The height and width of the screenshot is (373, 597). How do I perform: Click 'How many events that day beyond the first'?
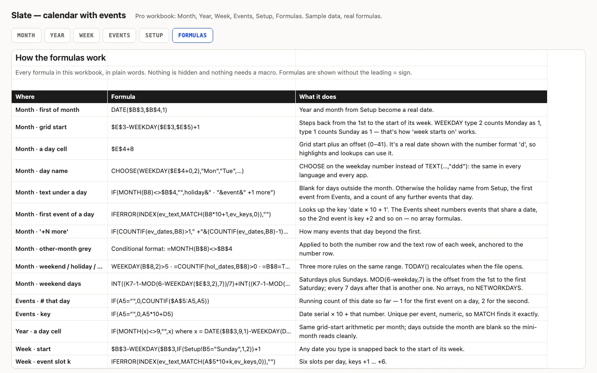(421, 231)
